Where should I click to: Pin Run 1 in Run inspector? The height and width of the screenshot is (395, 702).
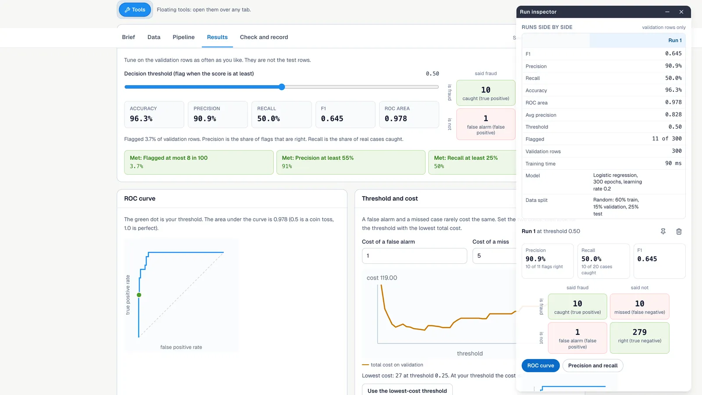point(663,231)
